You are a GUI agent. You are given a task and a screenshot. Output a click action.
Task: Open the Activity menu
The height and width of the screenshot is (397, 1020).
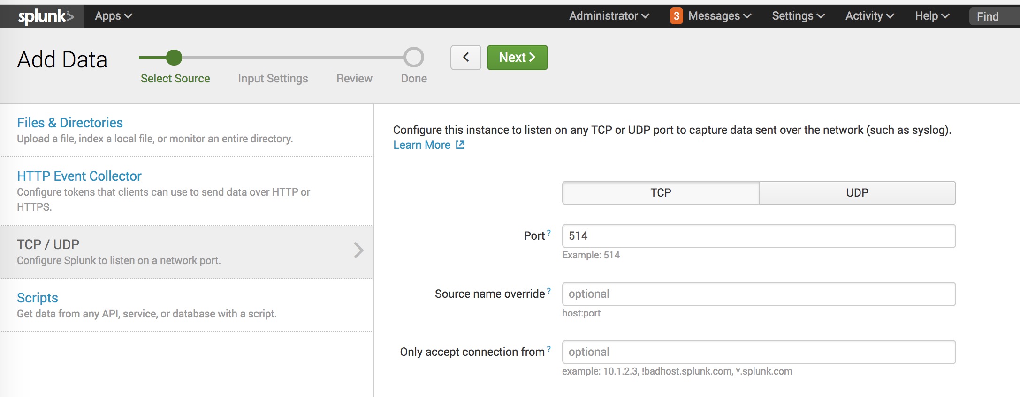click(869, 16)
